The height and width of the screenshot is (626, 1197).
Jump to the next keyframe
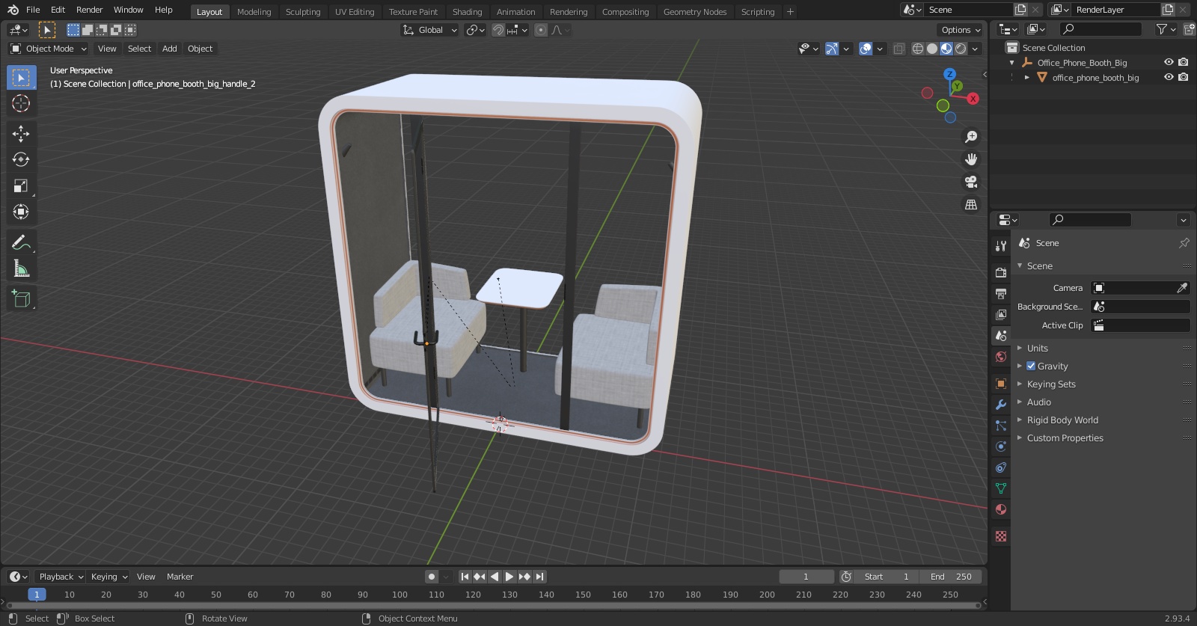click(524, 577)
